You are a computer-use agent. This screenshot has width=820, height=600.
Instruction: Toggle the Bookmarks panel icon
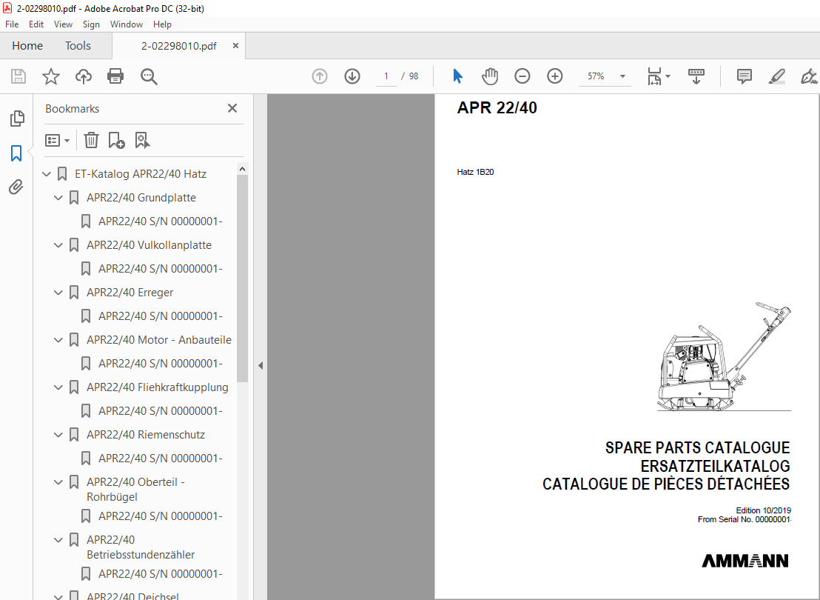pos(16,153)
